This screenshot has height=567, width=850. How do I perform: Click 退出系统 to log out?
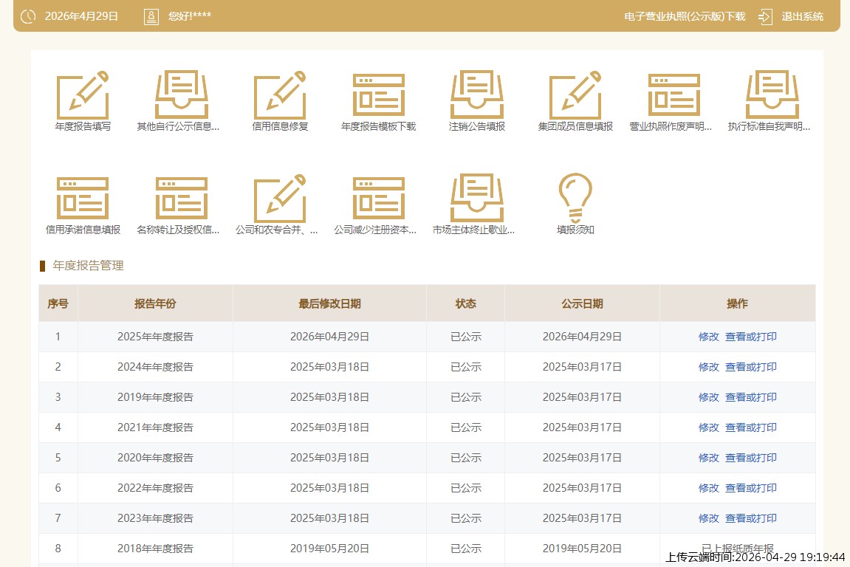[x=801, y=16]
